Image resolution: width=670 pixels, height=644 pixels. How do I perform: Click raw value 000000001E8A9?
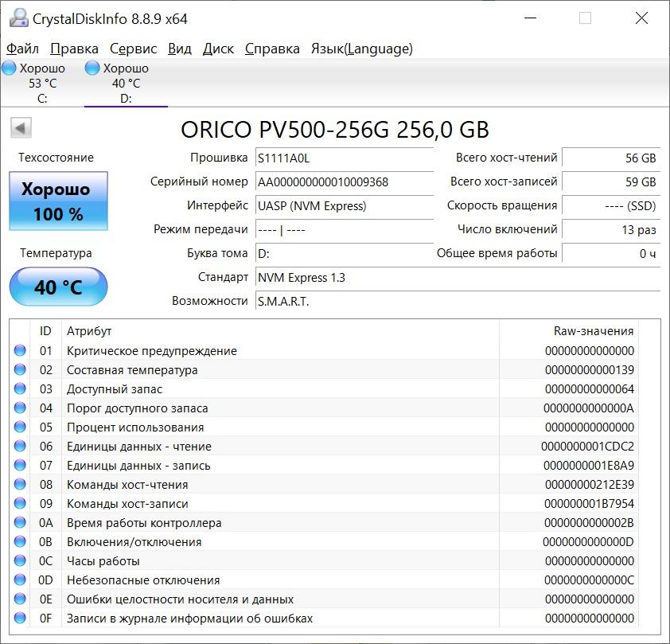[x=588, y=466]
